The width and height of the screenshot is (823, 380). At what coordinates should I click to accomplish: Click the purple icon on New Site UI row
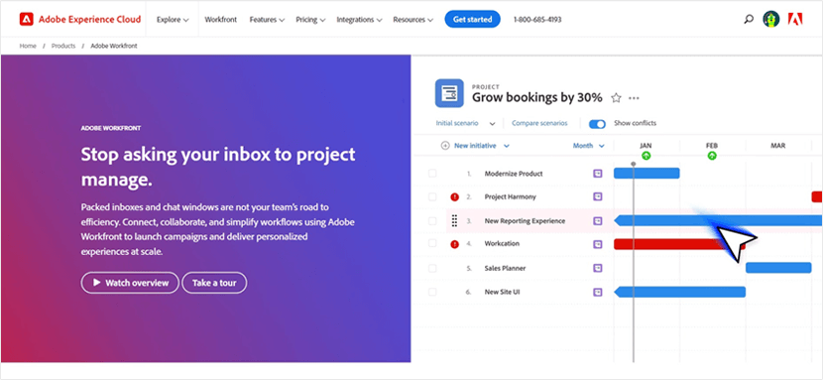[x=597, y=292]
